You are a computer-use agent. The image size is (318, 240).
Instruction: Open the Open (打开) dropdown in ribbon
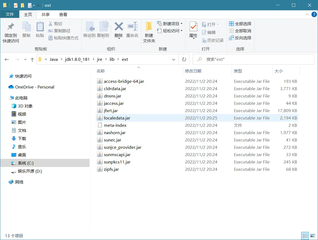(210, 24)
